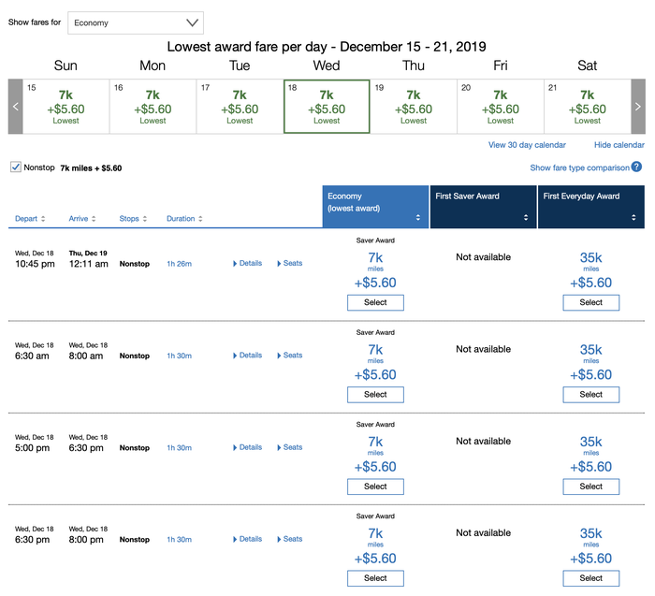The height and width of the screenshot is (596, 655).
Task: Select 35k First Everyday award for 10:45 pm flight
Action: point(591,302)
